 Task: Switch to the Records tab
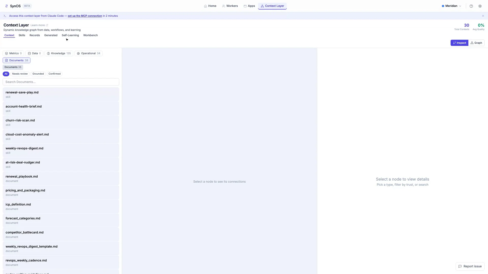coord(35,35)
